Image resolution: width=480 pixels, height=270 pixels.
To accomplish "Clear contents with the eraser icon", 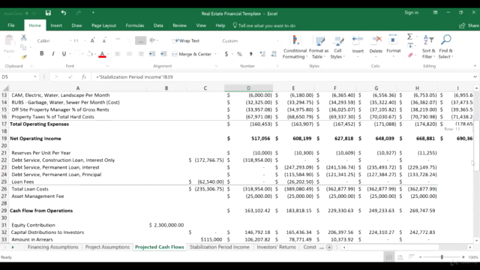I will (410, 55).
